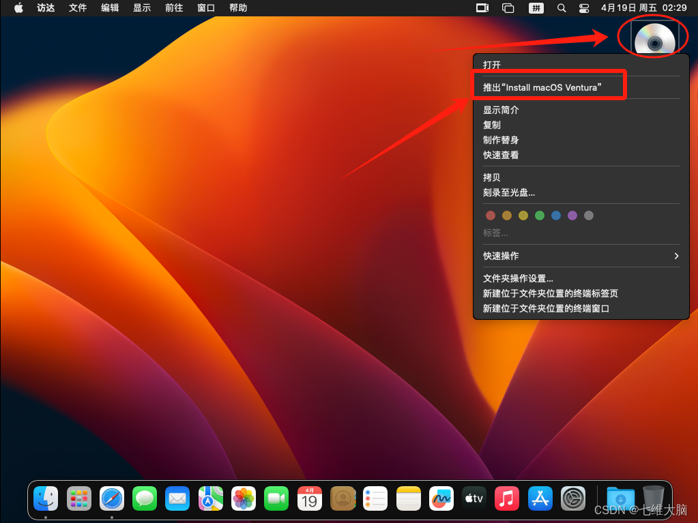
Task: Launch Freeform from the Dock
Action: tap(441, 498)
